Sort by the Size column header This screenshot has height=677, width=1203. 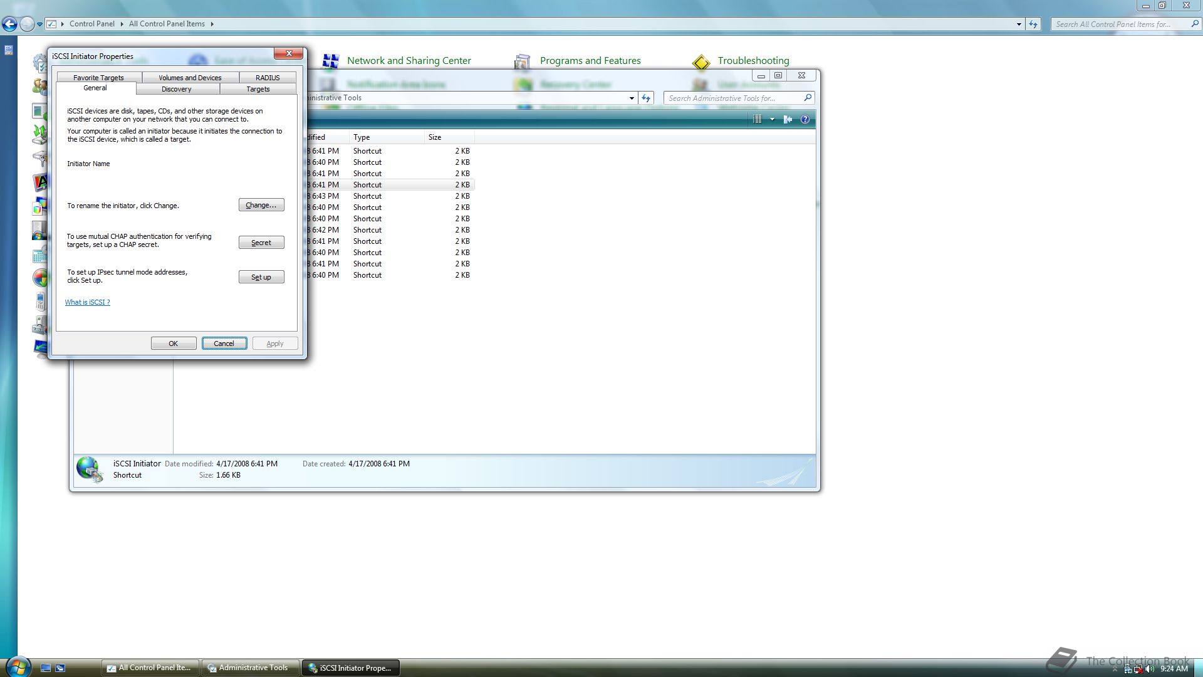pyautogui.click(x=449, y=137)
